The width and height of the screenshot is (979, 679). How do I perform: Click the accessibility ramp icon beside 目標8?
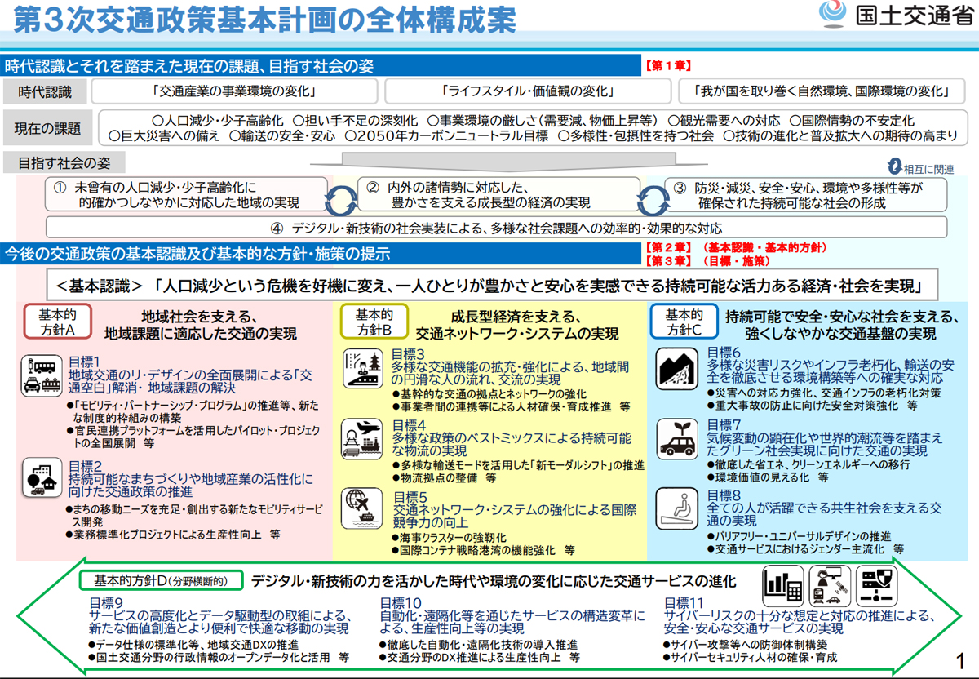[x=678, y=506]
